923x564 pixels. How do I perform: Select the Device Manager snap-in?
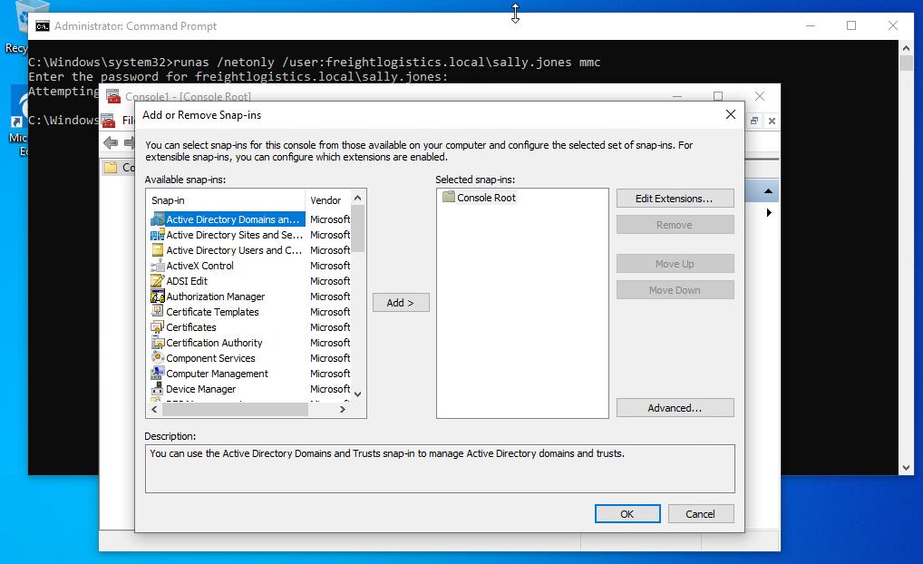200,389
